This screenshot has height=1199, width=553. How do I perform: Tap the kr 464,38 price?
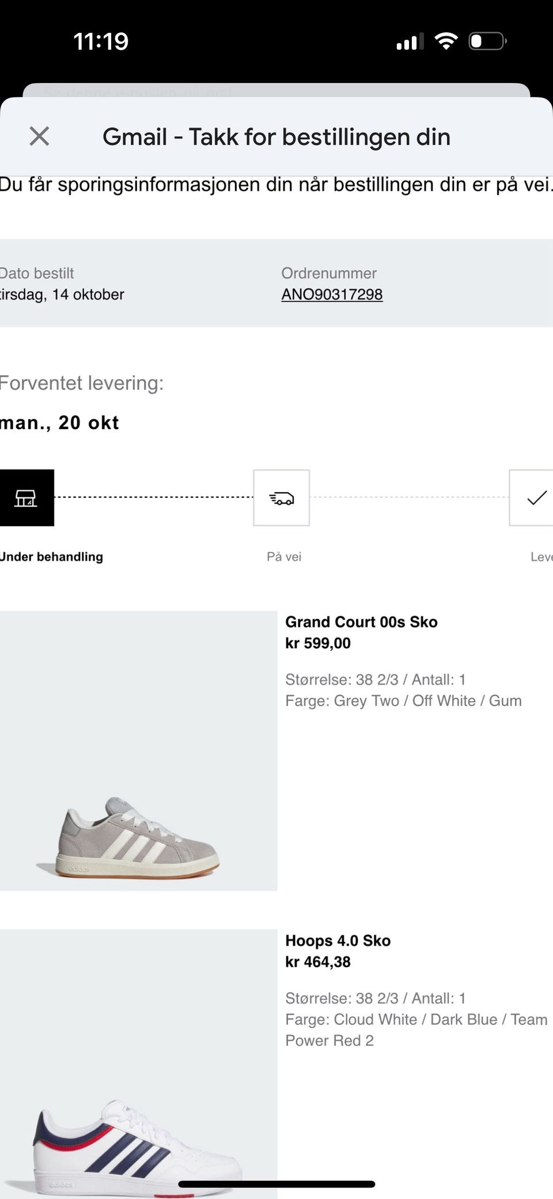[318, 962]
